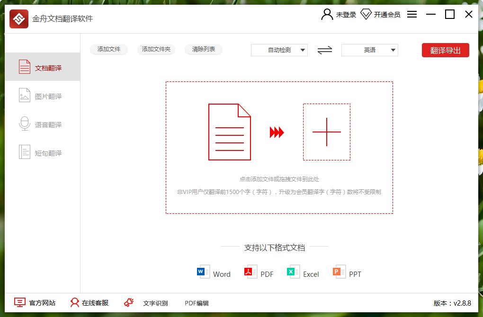Switch to 图片翻译 image translation mode
Viewport: 483px width, 317px height.
tap(43, 95)
